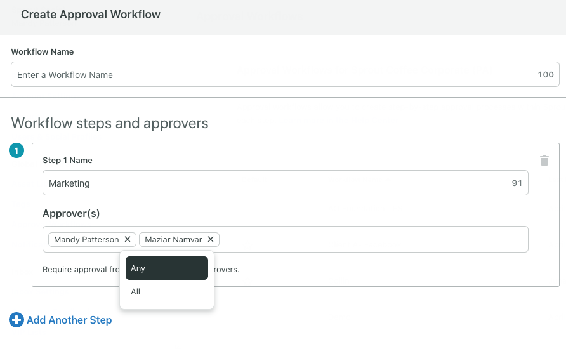Click the Create Approval Workflow title
The height and width of the screenshot is (349, 566).
coord(91,15)
